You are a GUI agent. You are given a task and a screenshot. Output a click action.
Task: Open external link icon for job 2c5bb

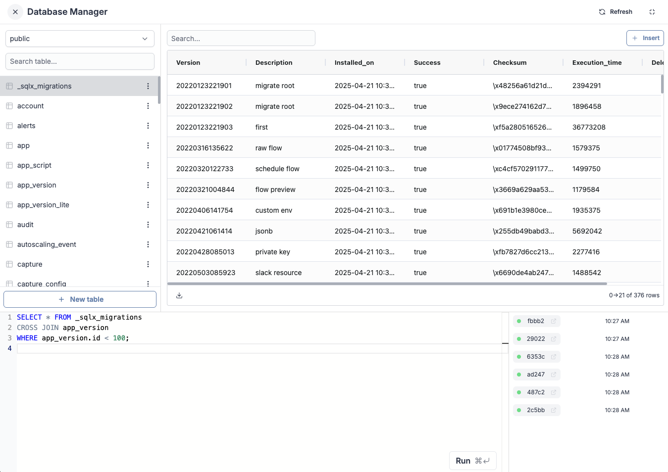(554, 410)
